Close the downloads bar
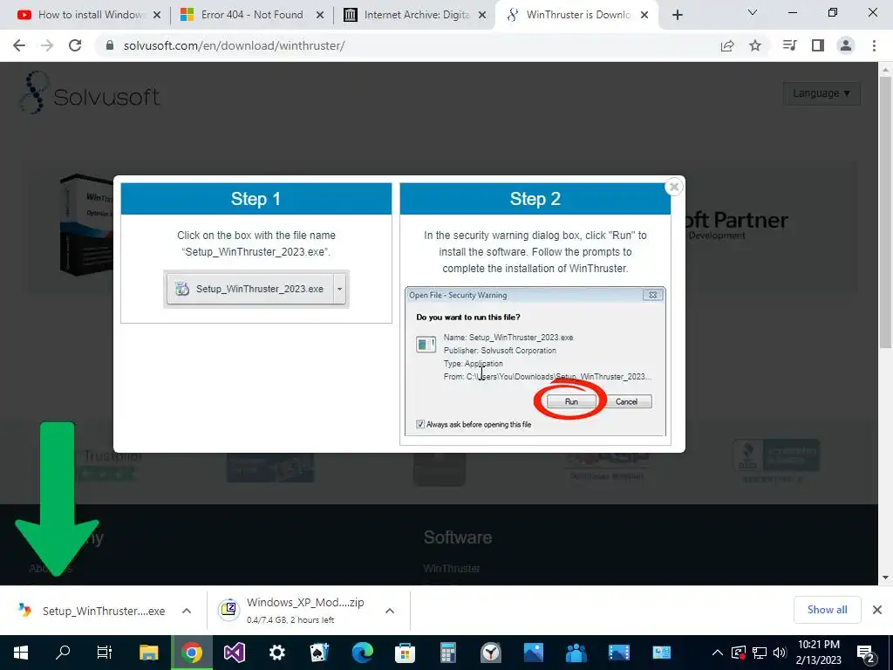 877,610
